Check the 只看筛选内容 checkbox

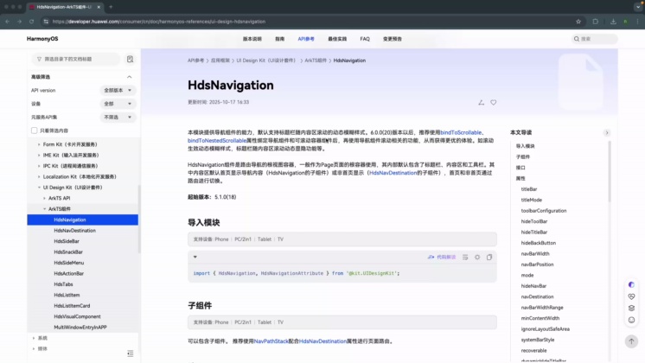point(35,131)
